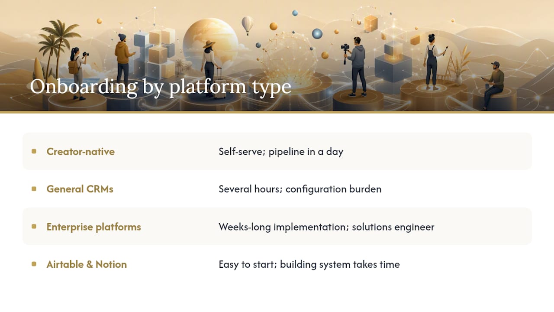Click text Several hours; configuration burden

(x=300, y=189)
